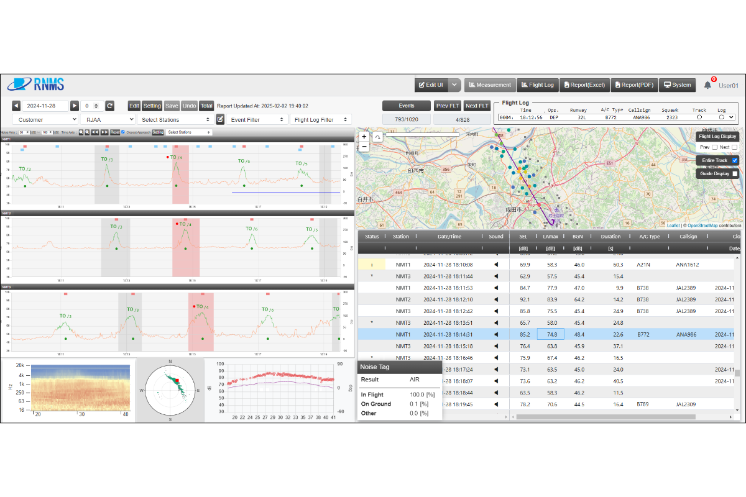Screen dimensions: 746x497
Task: Uncheck the Entire Track checkbox on the map
Action: tap(734, 160)
